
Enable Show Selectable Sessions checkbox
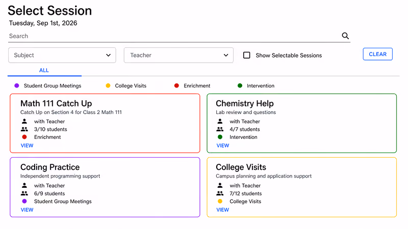[246, 55]
